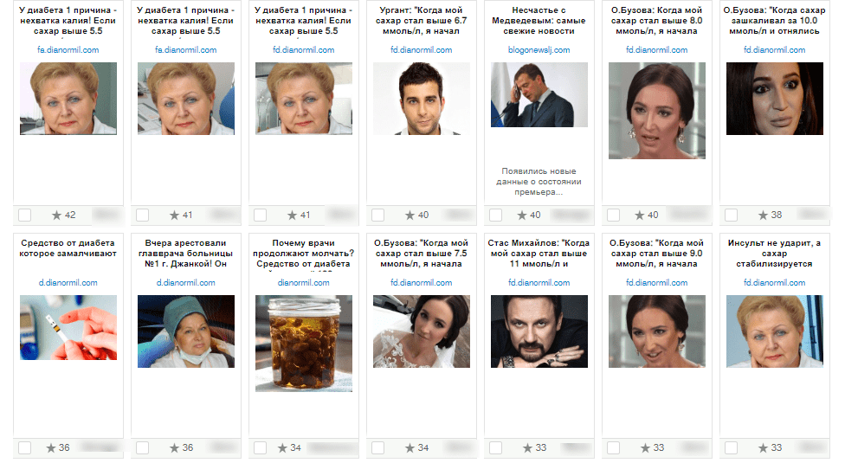Open blogonewslj.com link

tap(539, 50)
